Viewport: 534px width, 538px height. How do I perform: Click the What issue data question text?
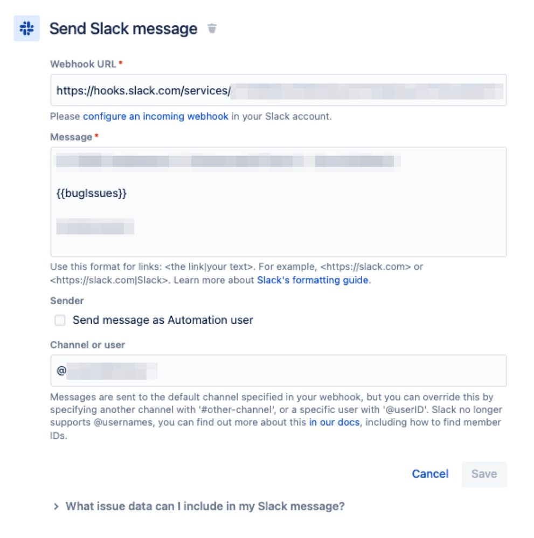point(205,506)
